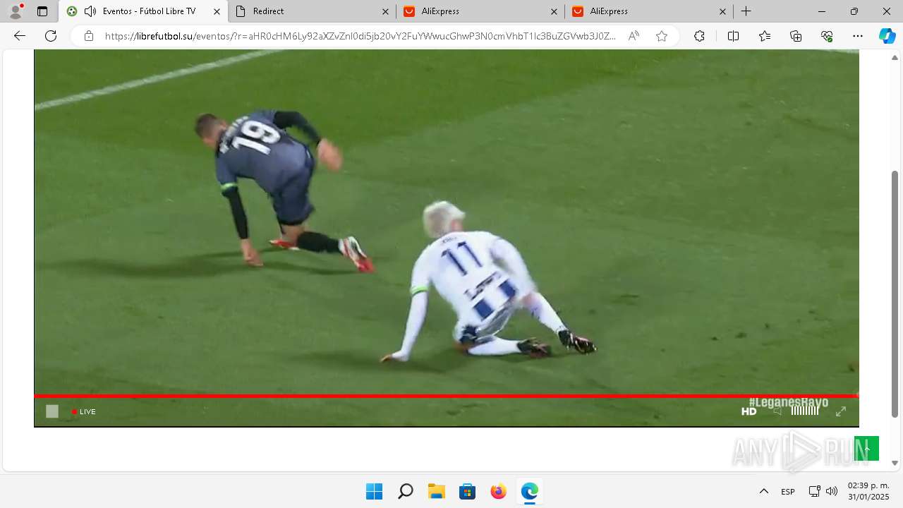Open Windows Search from taskbar
Screen dimensions: 903x508
(405, 491)
